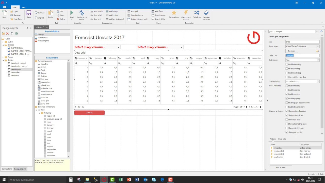
Task: Click the Data layer browse ellipsis button
Action: (x=318, y=46)
